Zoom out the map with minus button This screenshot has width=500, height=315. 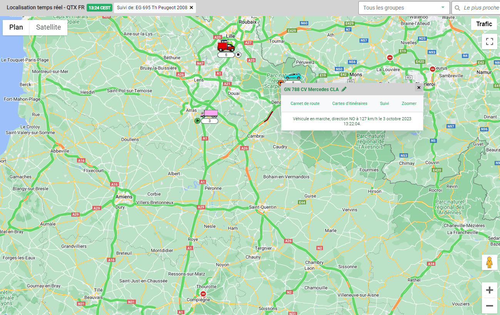(490, 306)
